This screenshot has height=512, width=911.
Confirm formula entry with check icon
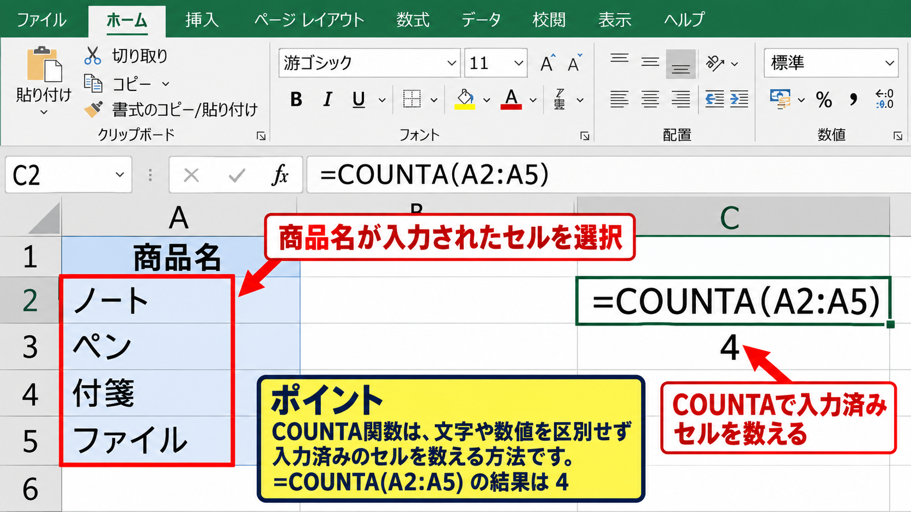coord(236,175)
